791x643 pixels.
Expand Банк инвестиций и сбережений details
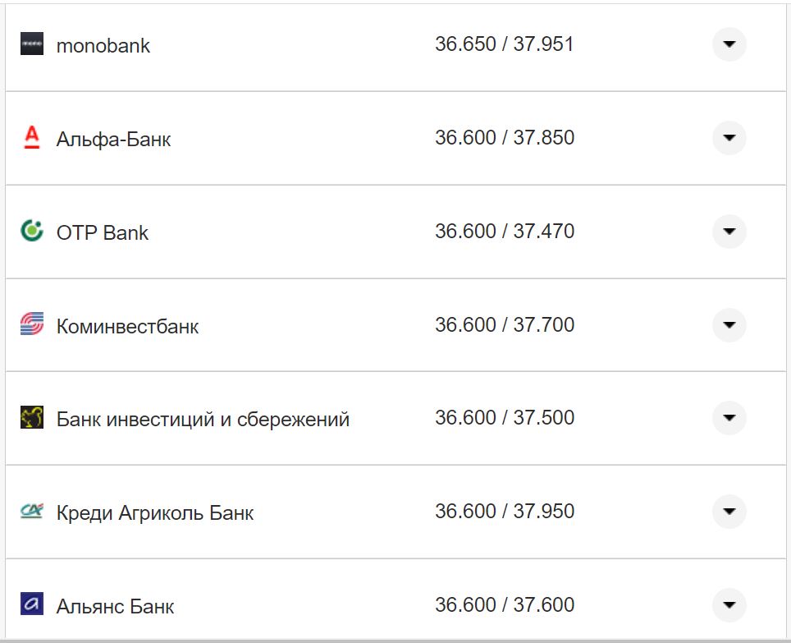pyautogui.click(x=729, y=418)
